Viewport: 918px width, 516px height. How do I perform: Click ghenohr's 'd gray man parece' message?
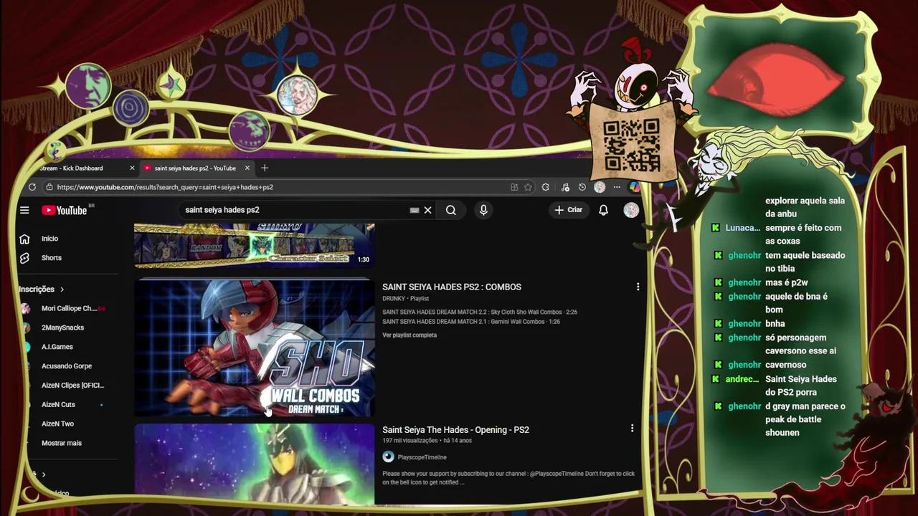click(805, 419)
